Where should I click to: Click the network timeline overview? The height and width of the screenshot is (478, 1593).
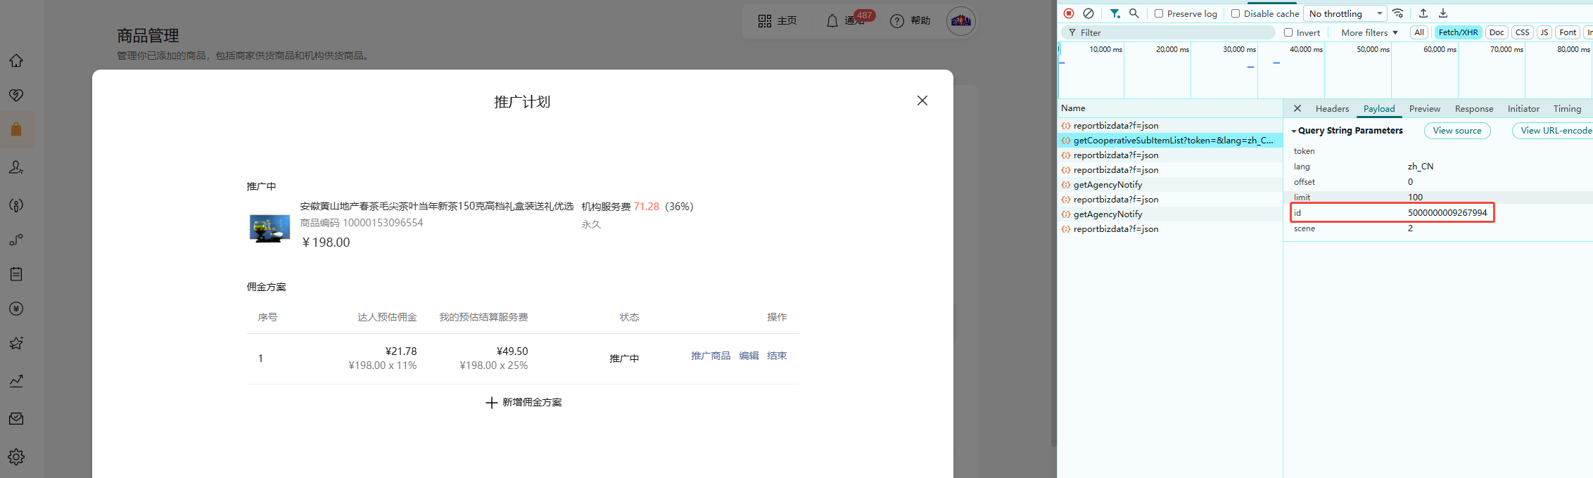(x=1325, y=70)
